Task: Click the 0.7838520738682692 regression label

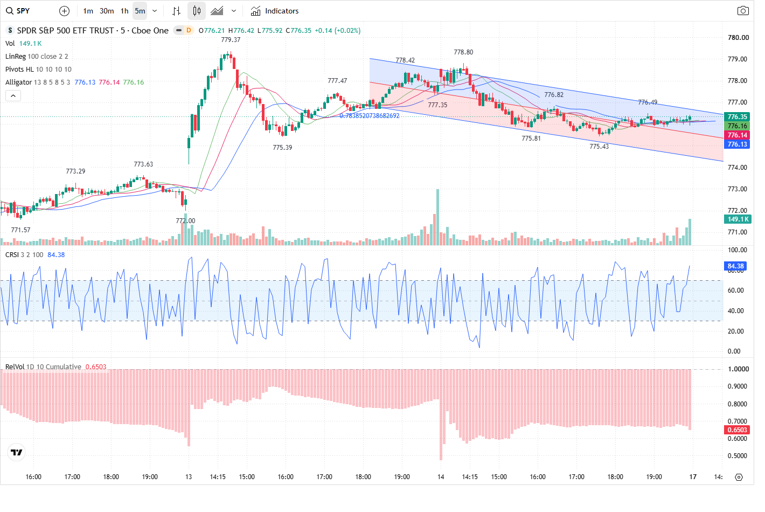Action: (370, 116)
